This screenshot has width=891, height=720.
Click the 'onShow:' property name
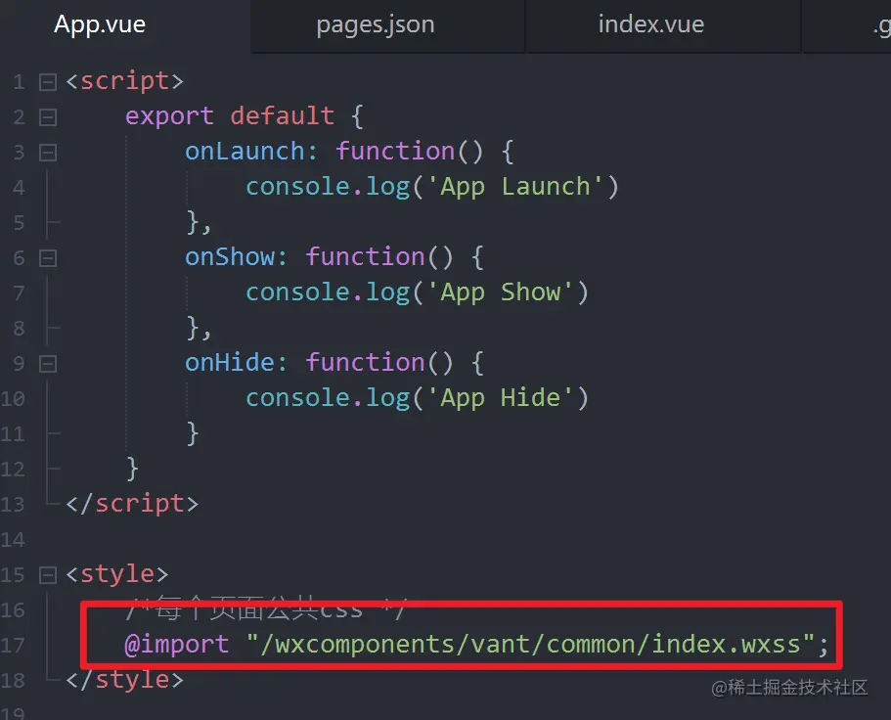point(237,257)
